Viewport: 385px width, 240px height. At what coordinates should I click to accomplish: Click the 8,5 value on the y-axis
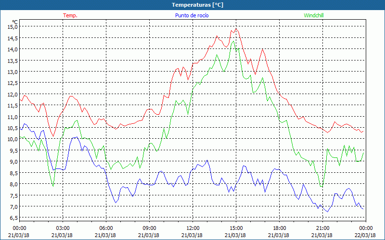14,173
